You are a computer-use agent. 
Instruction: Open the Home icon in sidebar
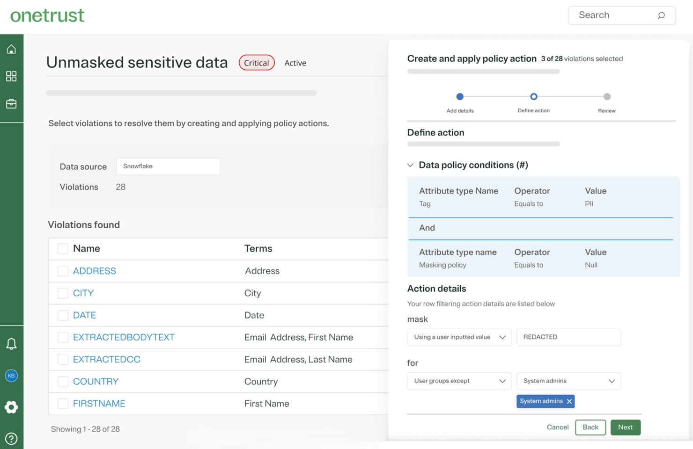click(x=11, y=49)
